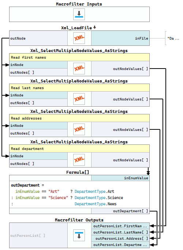Click outNodeValues[ ] of Read department
This screenshot has width=183, height=250.
coord(120,160)
